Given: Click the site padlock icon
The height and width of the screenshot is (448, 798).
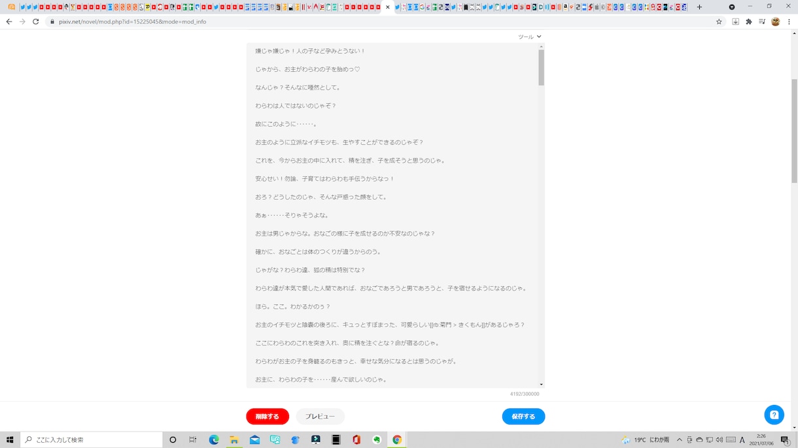Looking at the screenshot, I should [x=52, y=22].
